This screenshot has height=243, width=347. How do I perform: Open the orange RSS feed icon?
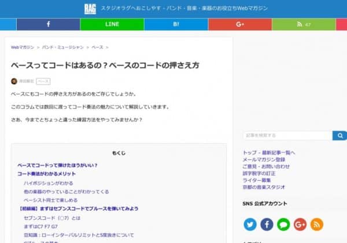coord(317,225)
